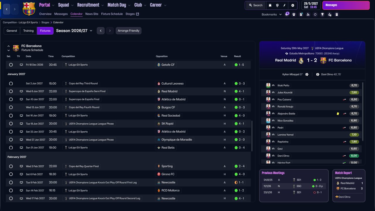Open the document report bookmark icon
Viewport: 375px width, 211px height.
point(337,14)
